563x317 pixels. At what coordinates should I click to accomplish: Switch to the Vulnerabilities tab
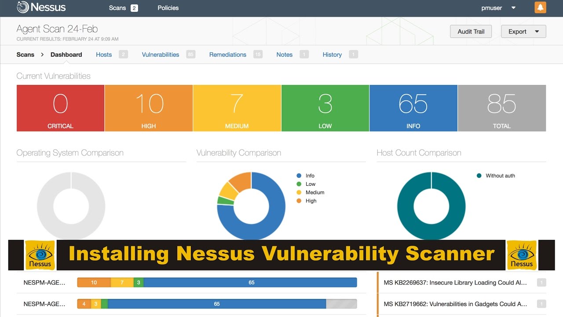coord(161,55)
